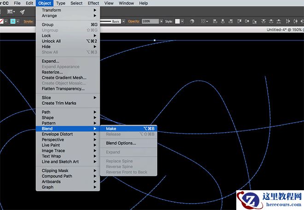
Task: Click the Recolor Artwork wheel icon
Action: click(192, 21)
